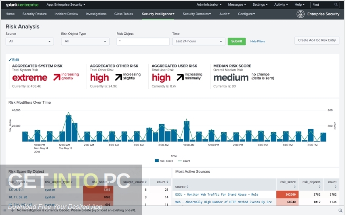Open the Messages menu
Image resolution: width=345 pixels, height=215 pixels.
coord(237,4)
